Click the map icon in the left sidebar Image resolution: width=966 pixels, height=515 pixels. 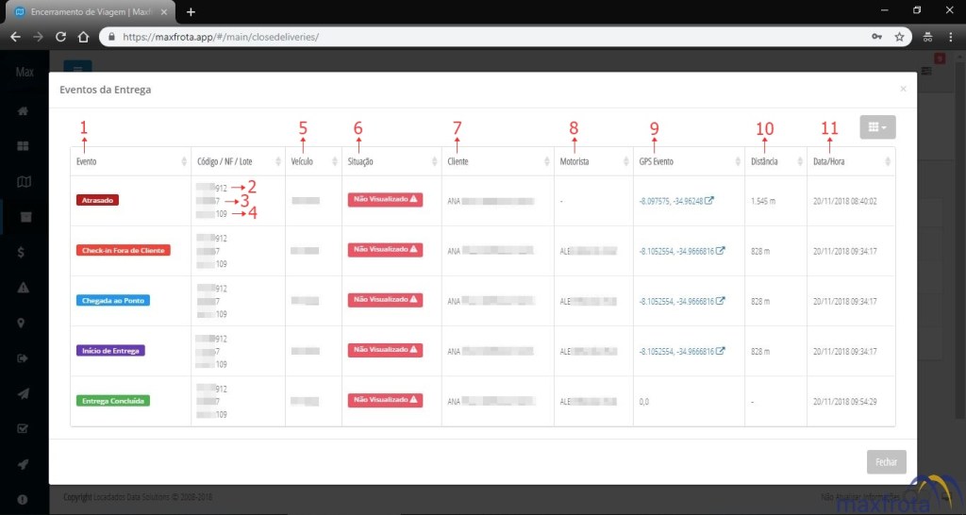[x=24, y=181]
